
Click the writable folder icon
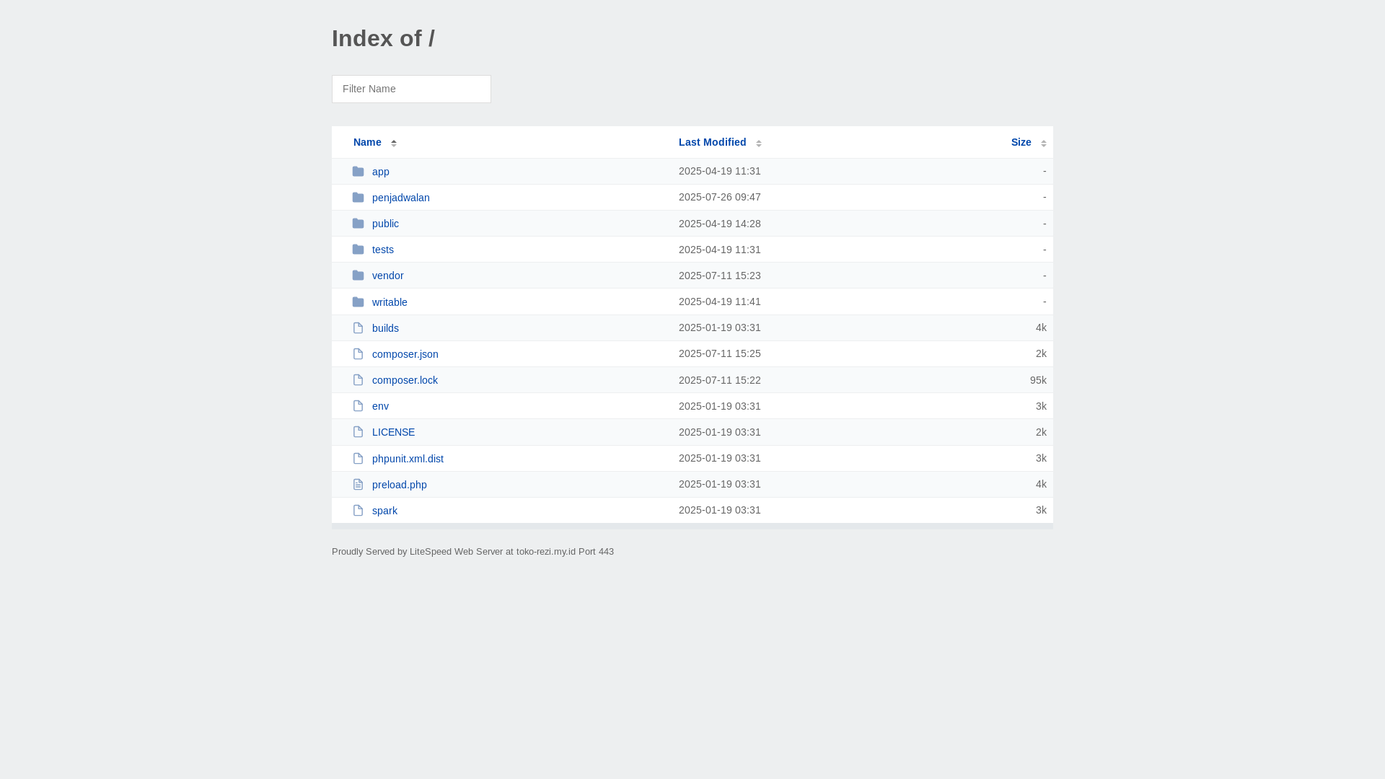pyautogui.click(x=358, y=302)
